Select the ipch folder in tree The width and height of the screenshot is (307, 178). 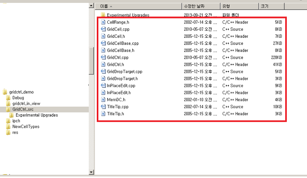pyautogui.click(x=16, y=121)
